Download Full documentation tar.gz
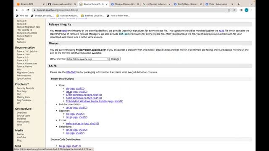 69,107
